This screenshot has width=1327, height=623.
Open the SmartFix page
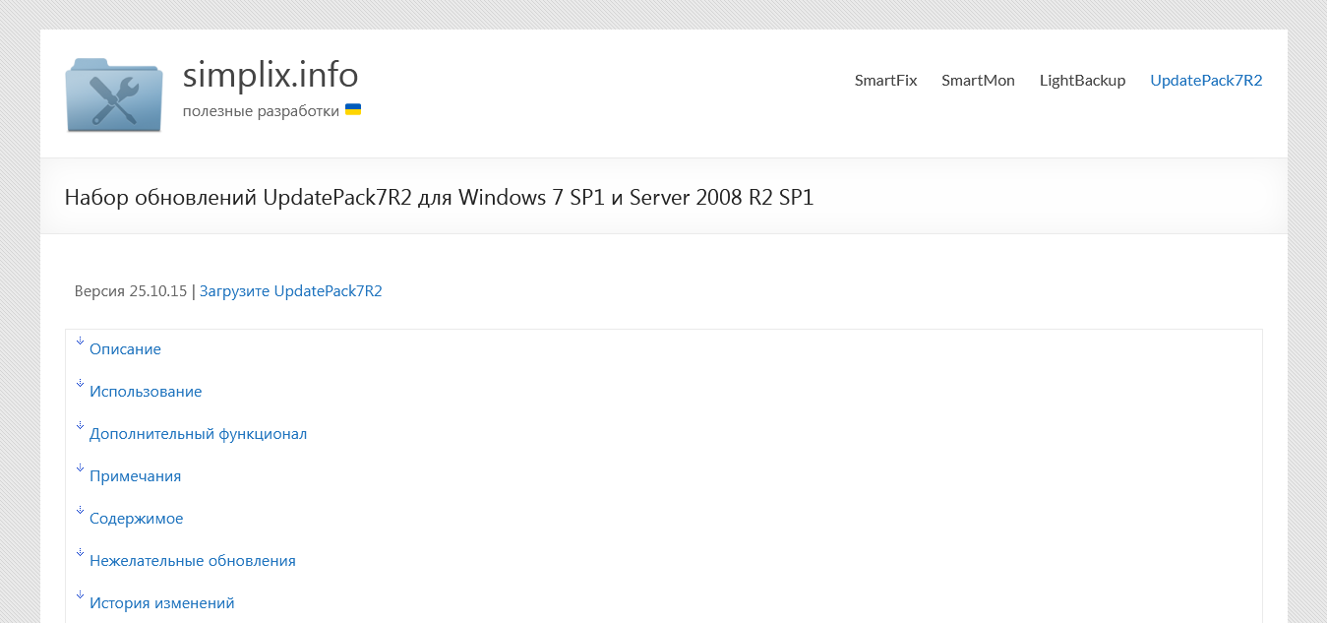(x=885, y=81)
